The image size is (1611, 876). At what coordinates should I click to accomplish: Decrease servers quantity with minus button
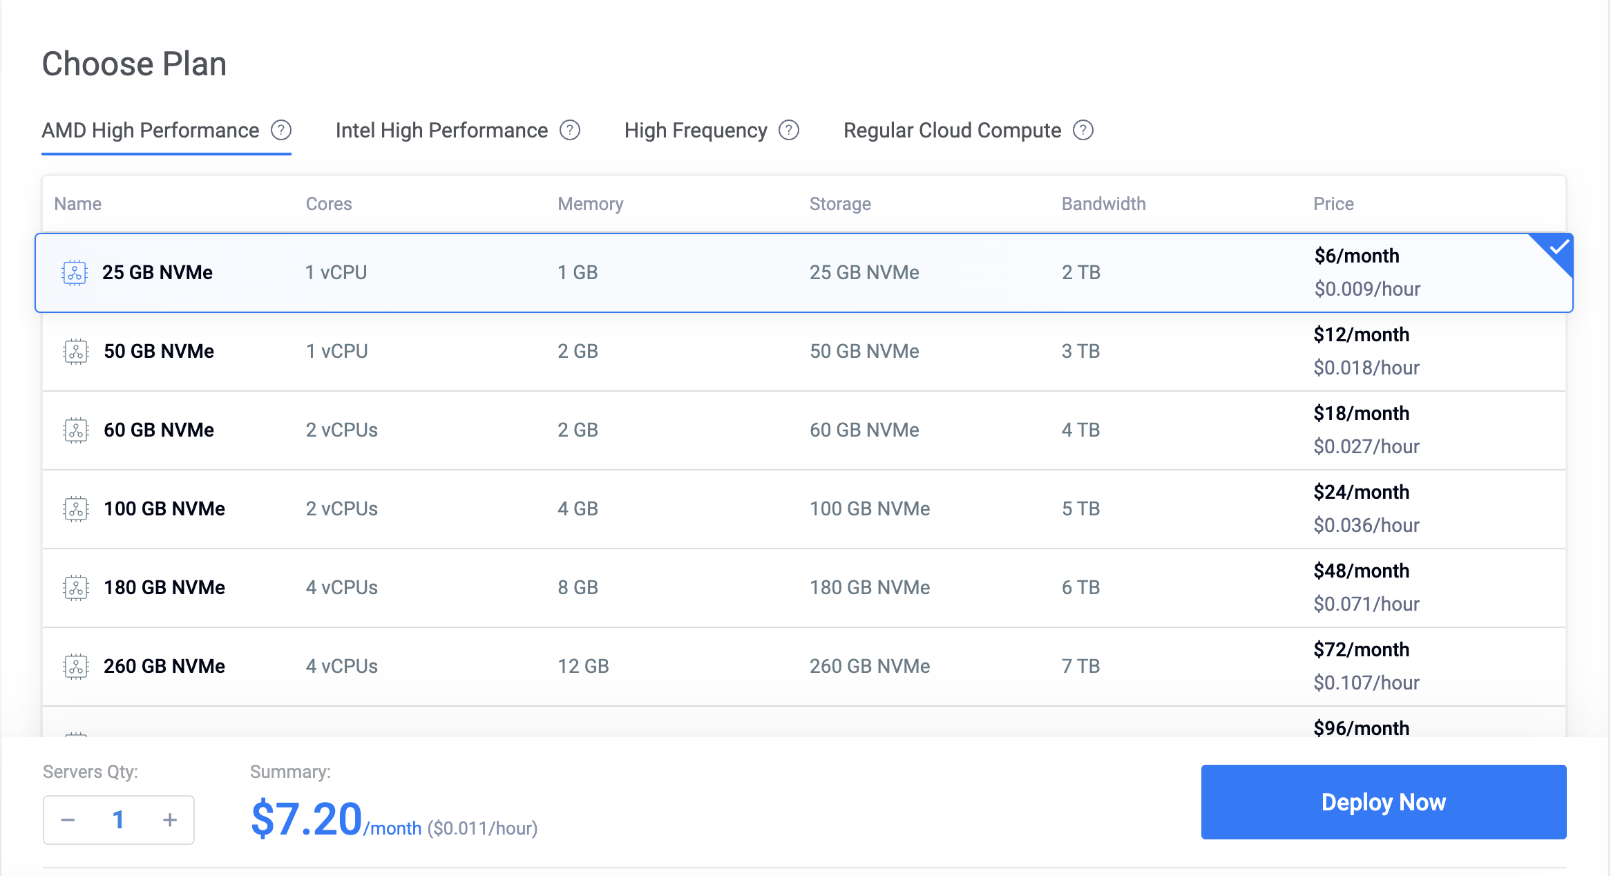[x=68, y=820]
